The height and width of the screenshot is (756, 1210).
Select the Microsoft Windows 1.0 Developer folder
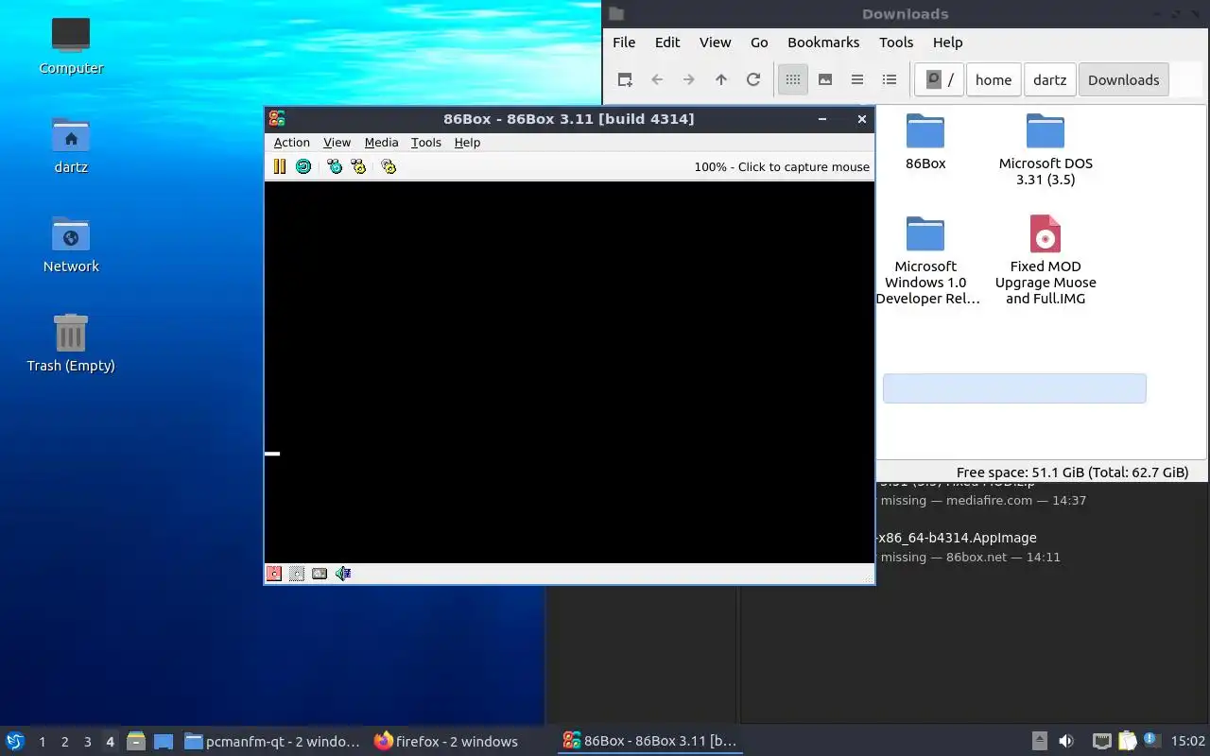click(x=926, y=261)
